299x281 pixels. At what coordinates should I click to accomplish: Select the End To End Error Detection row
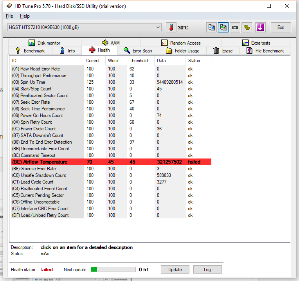111,142
